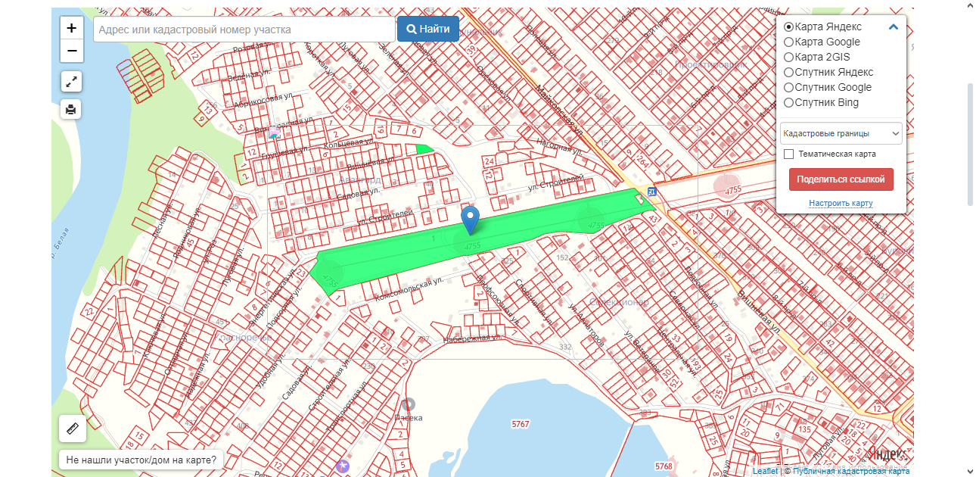This screenshot has width=976, height=477.
Task: Focus the address or cadastral number field
Action: [x=245, y=30]
